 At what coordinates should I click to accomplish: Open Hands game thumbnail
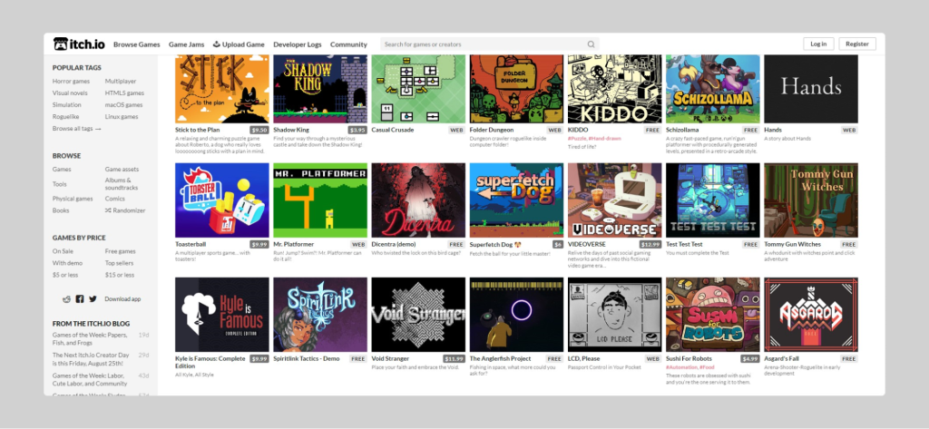tap(811, 89)
